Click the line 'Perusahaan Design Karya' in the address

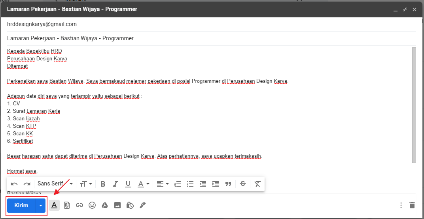pyautogui.click(x=37, y=59)
